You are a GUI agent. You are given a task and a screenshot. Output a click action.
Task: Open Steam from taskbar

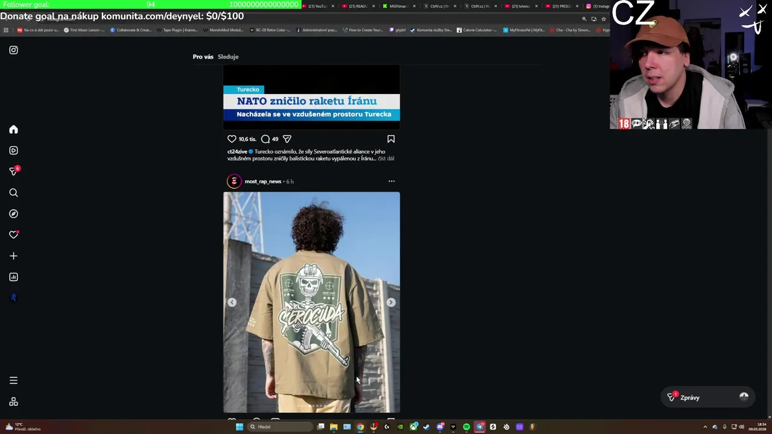coord(426,427)
